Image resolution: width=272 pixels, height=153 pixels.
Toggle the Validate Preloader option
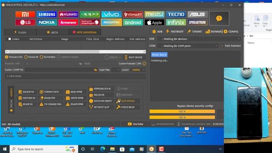(68, 57)
